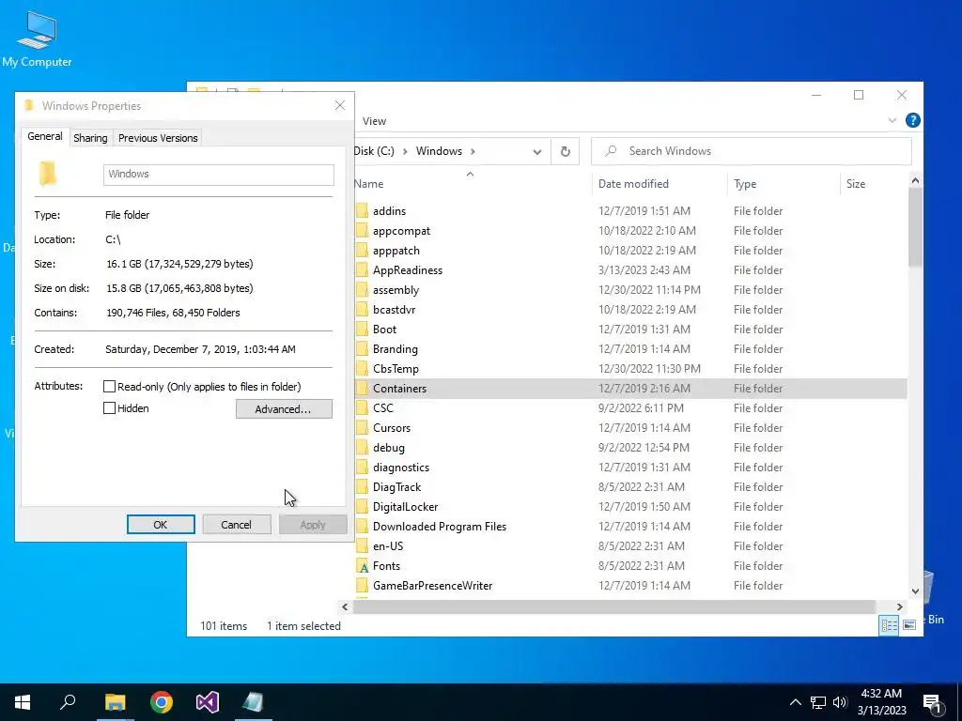Viewport: 962px width, 721px height.
Task: Select the AppReadiness folder
Action: (x=408, y=270)
